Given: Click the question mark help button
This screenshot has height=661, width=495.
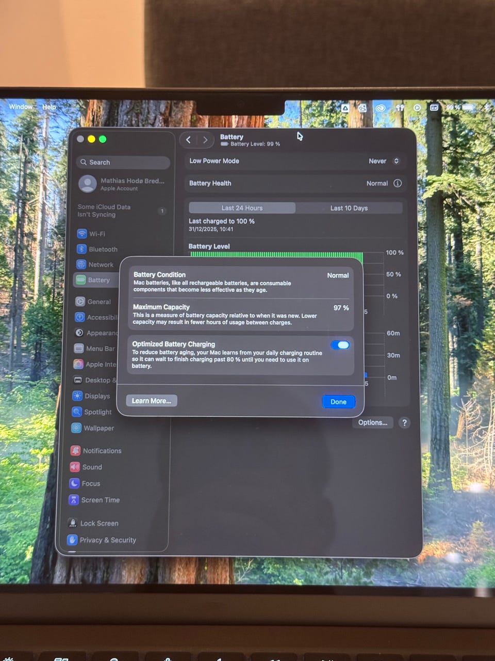Looking at the screenshot, I should coord(405,423).
